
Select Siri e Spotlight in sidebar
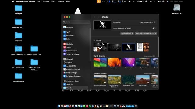click(x=70, y=73)
